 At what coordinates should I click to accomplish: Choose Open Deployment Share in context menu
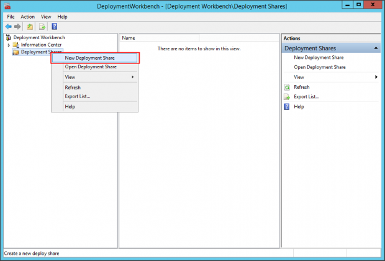[94, 67]
